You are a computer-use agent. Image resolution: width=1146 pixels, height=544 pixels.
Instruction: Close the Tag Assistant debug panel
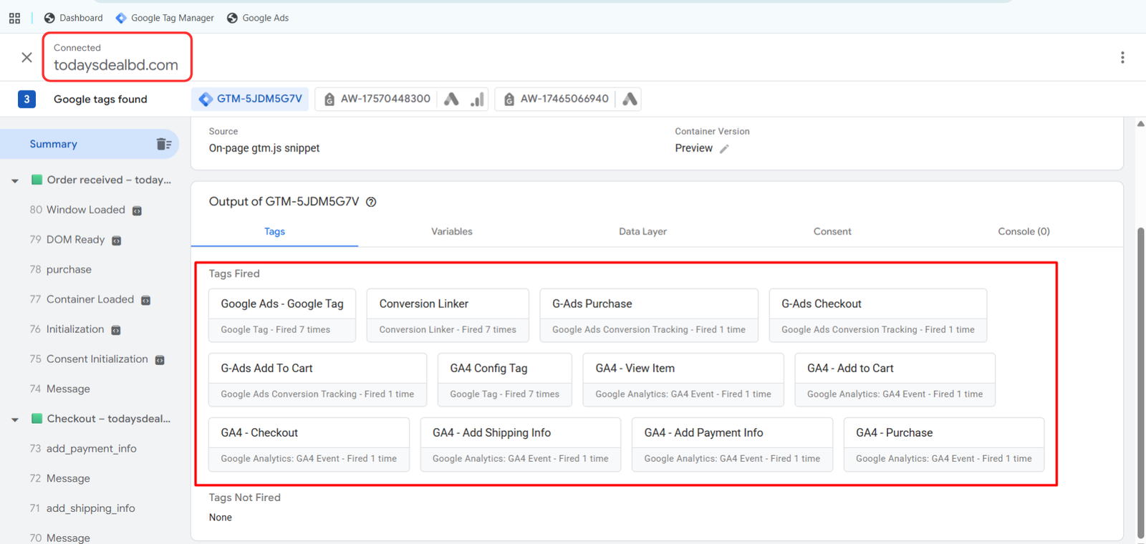27,57
